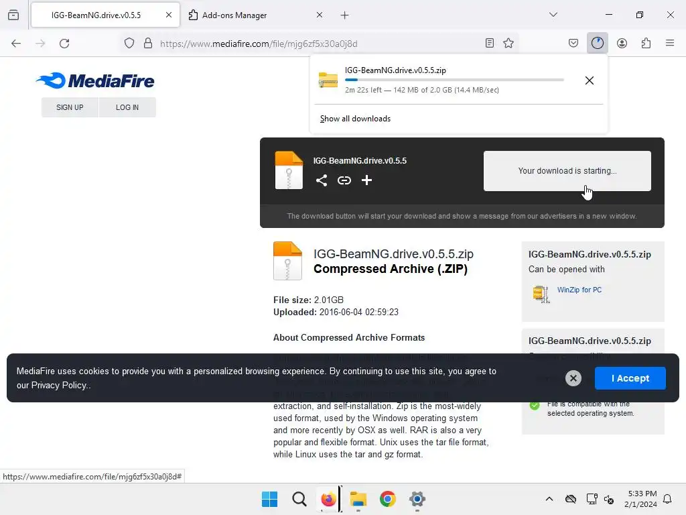Click the URL address field
The height and width of the screenshot is (515, 686).
[320, 44]
